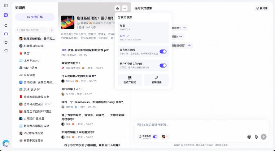The height and width of the screenshot is (151, 275).
Task: Open the history clock icon
Action: click(6, 51)
